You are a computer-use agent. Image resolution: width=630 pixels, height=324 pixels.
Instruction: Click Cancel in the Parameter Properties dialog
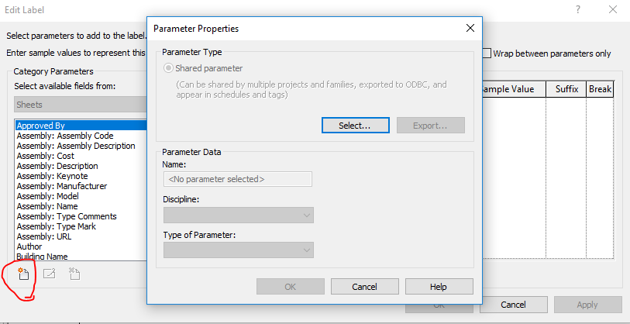[x=364, y=287]
